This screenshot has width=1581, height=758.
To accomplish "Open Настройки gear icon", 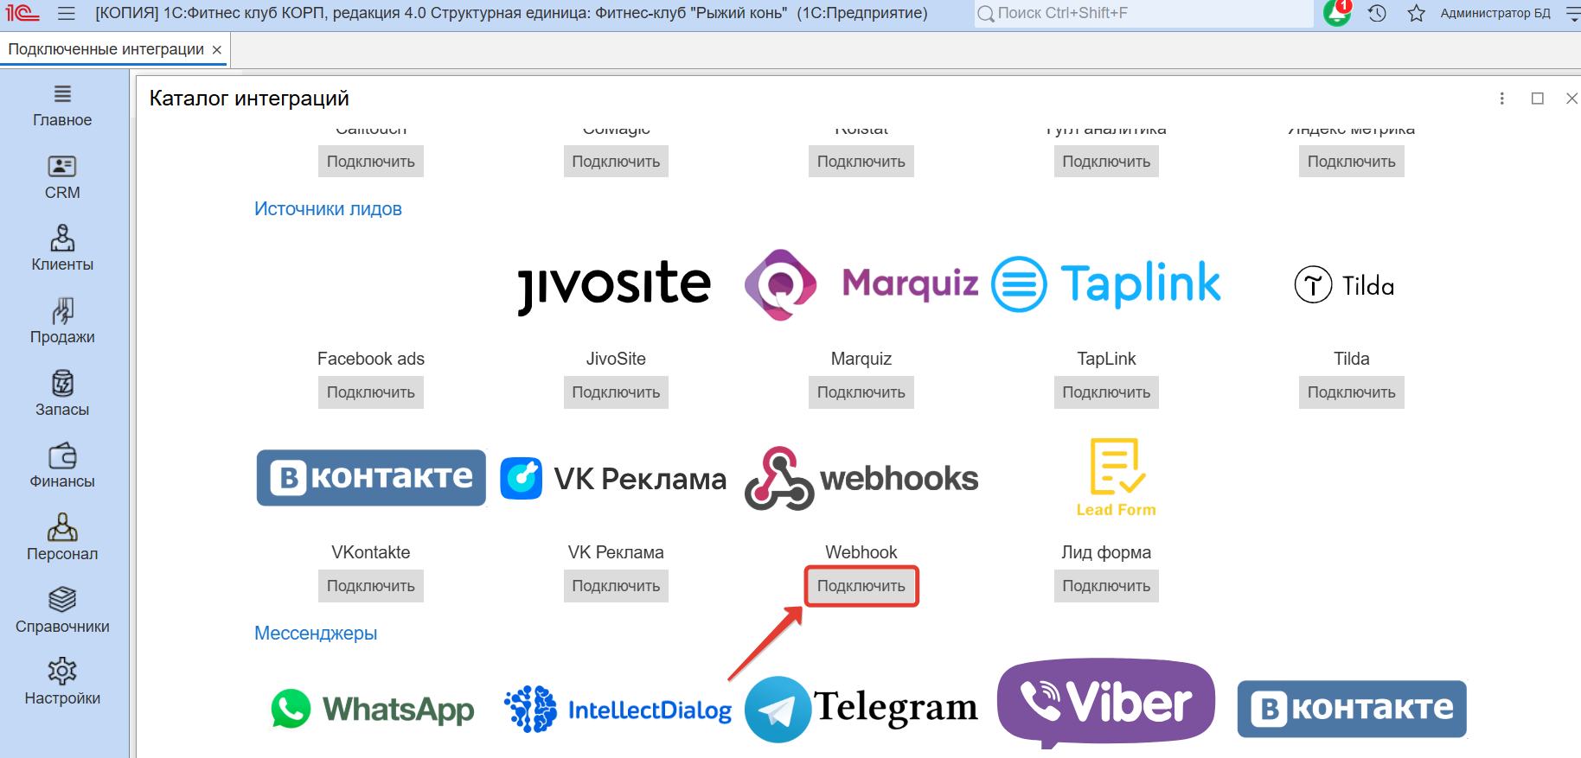I will coord(62,683).
